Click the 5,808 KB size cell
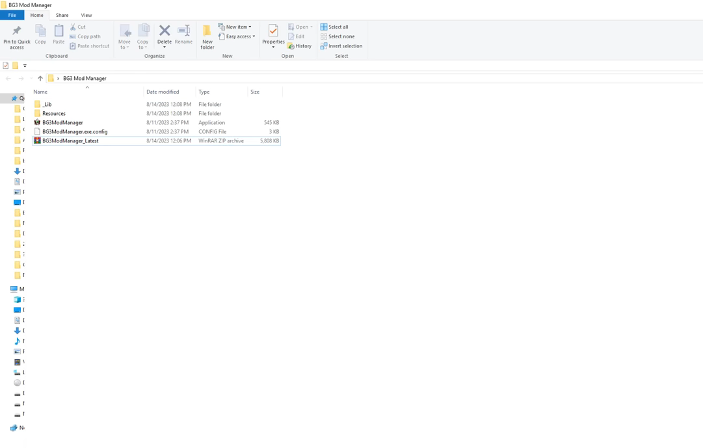The width and height of the screenshot is (703, 448). pyautogui.click(x=269, y=141)
